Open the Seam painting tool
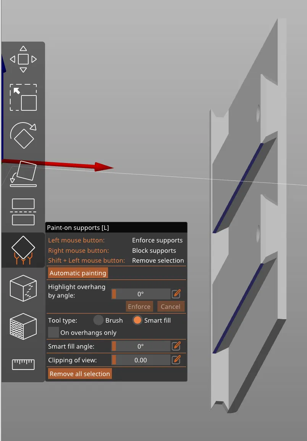 pyautogui.click(x=23, y=288)
